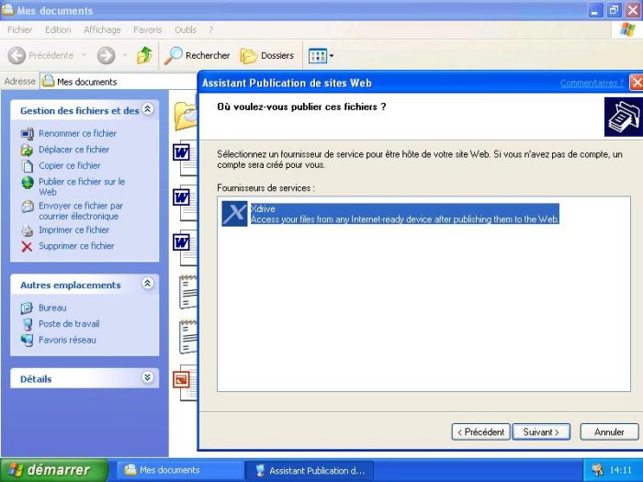Click the démarrer Start button

click(54, 470)
